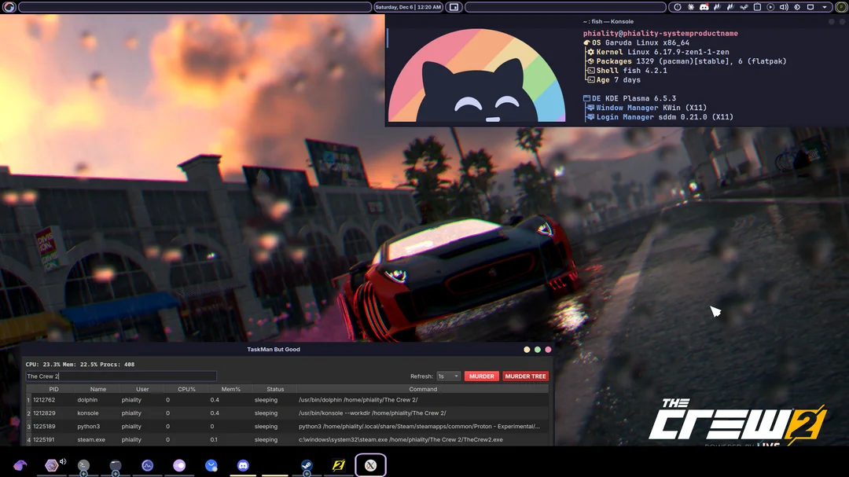The image size is (849, 477).
Task: Select the steam.exe process row
Action: click(287, 439)
